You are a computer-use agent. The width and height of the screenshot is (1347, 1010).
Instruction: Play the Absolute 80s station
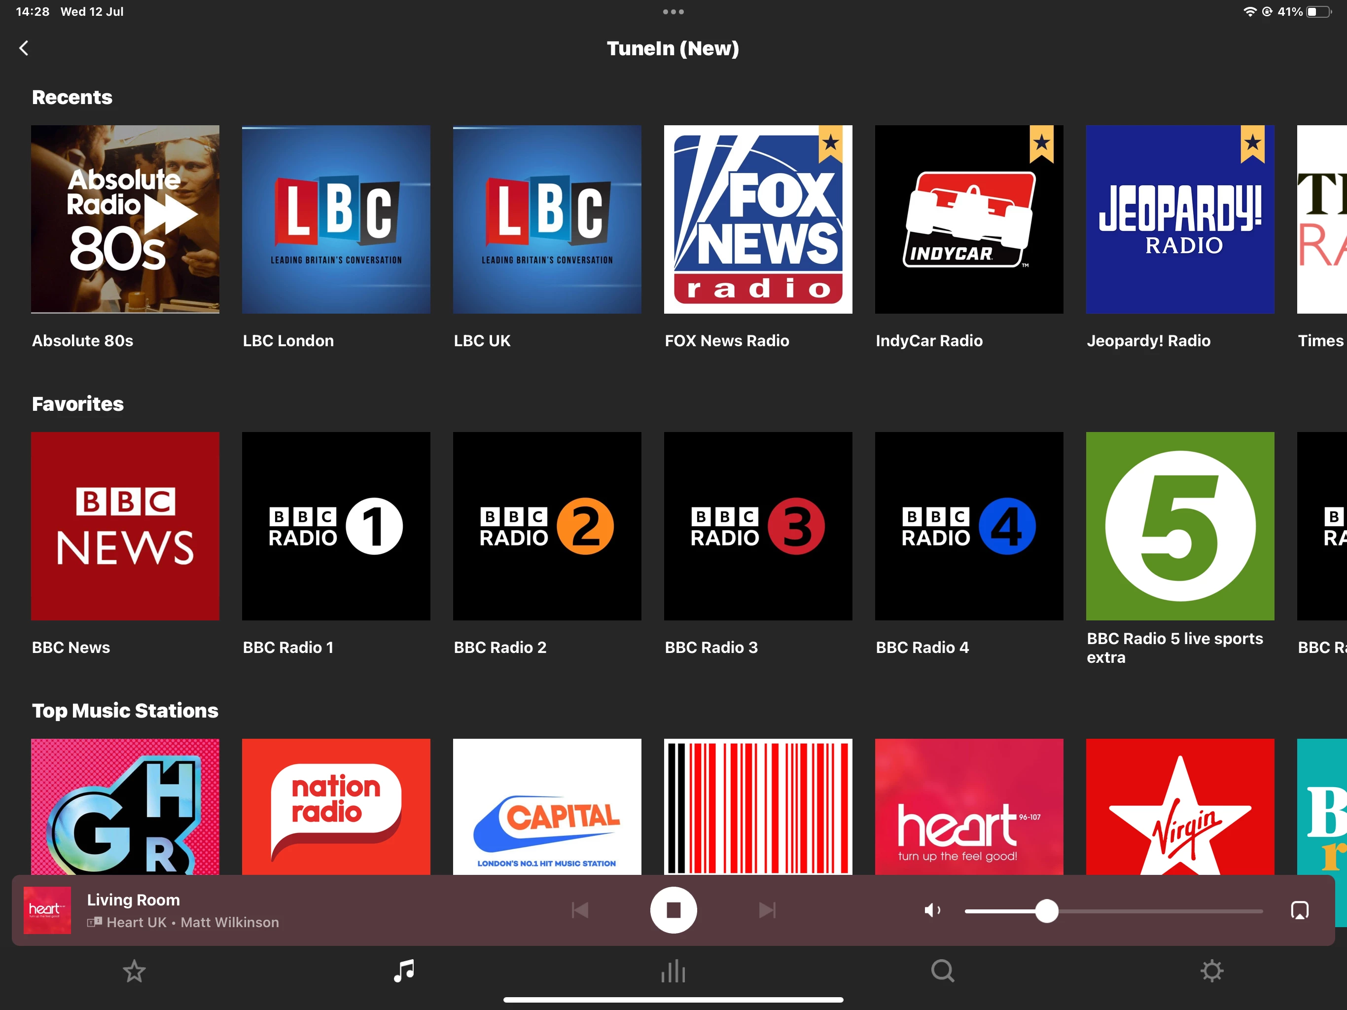(125, 219)
